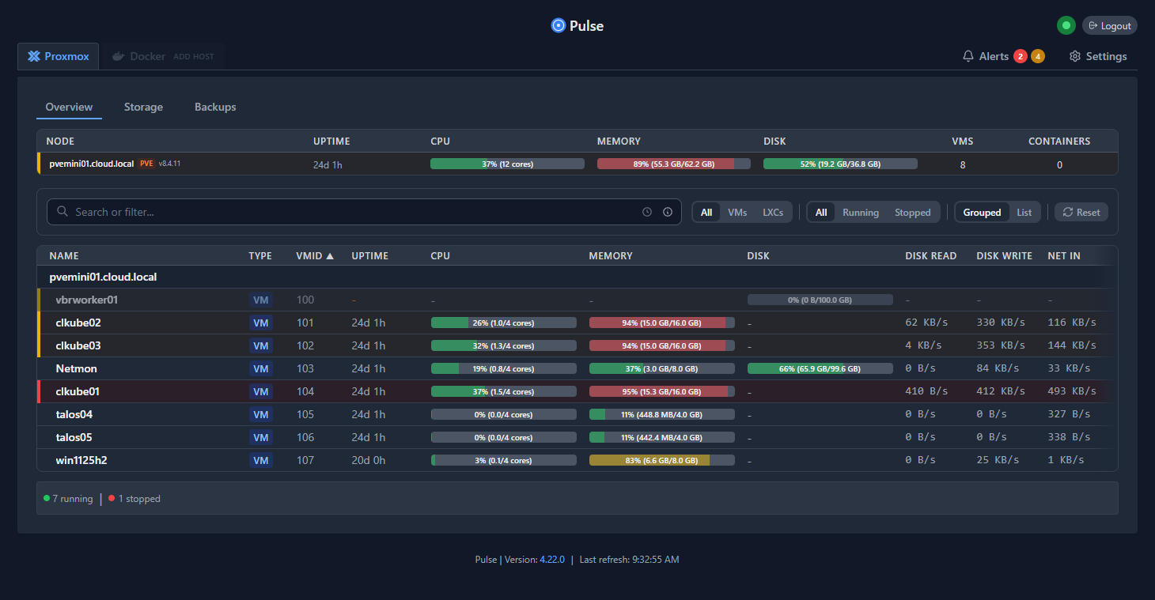The height and width of the screenshot is (600, 1155).
Task: Click the search info help icon
Action: 668,212
